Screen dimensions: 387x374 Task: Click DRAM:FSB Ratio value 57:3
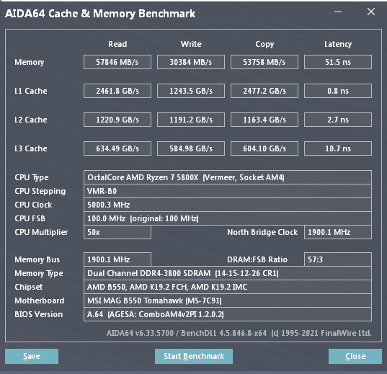338,259
